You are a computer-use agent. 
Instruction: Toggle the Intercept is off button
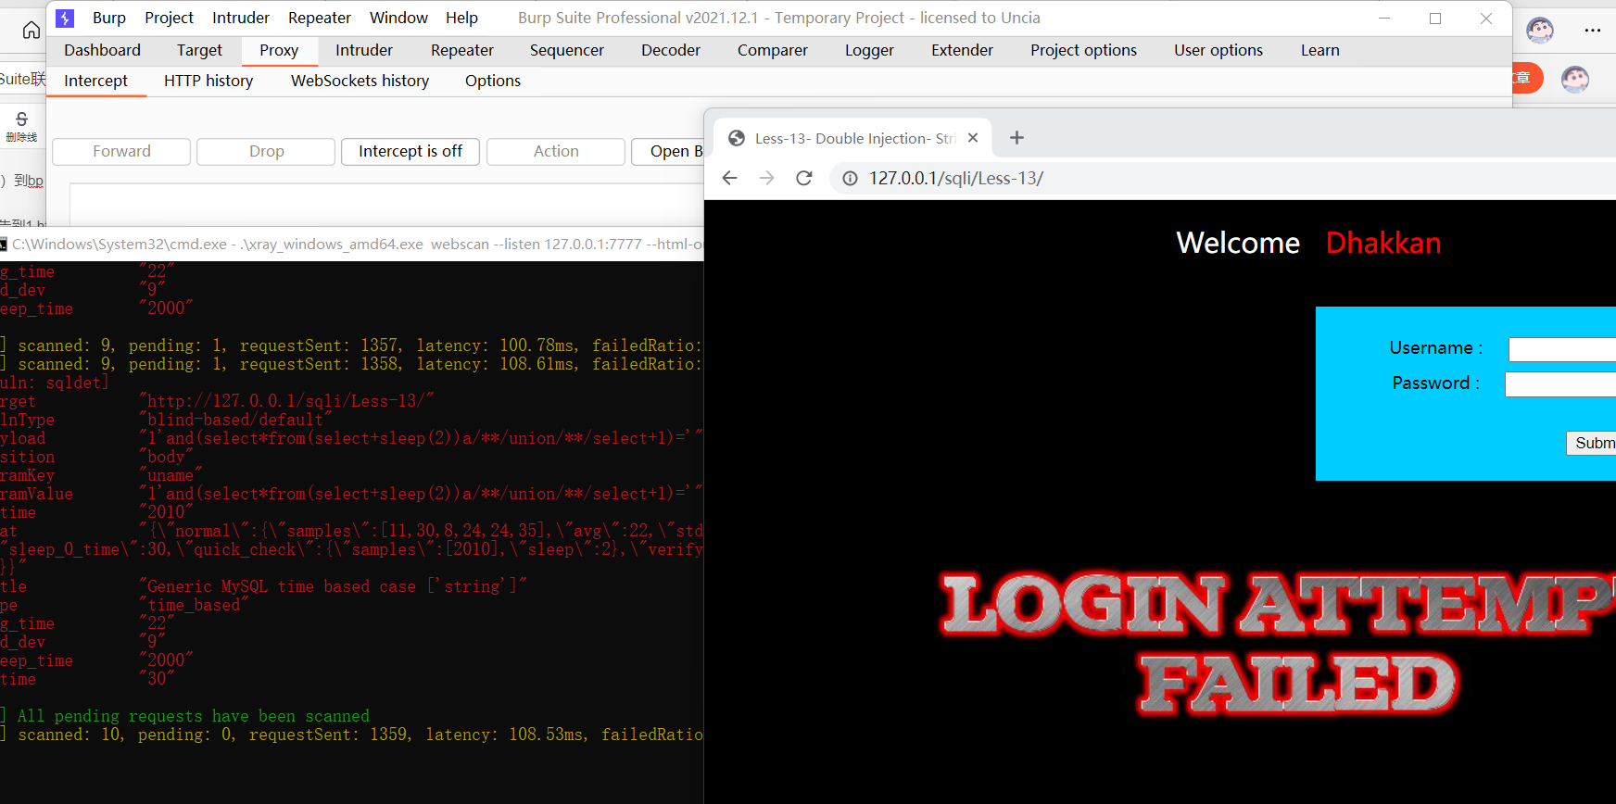(x=410, y=152)
